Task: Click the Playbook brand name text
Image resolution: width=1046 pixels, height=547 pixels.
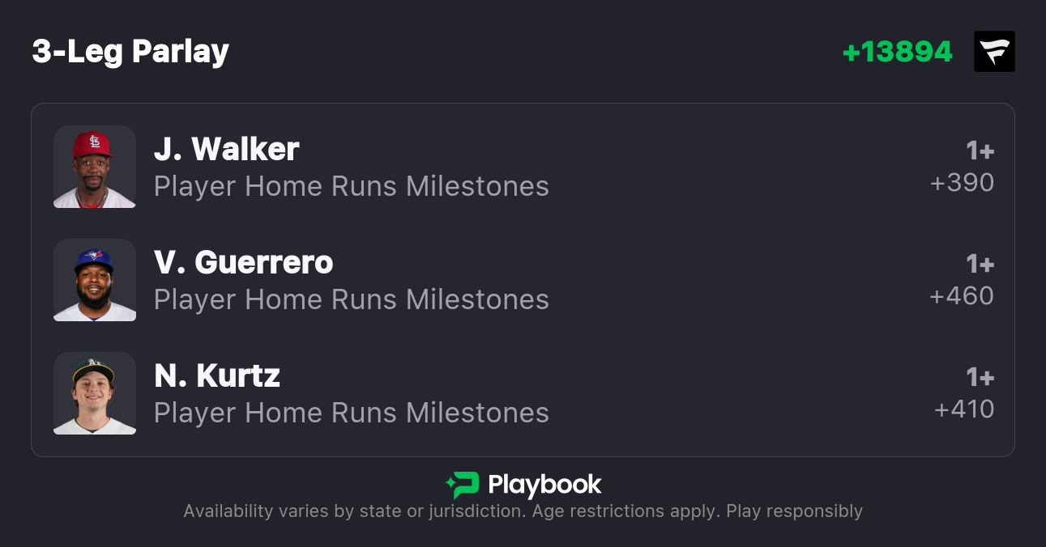Action: 544,485
